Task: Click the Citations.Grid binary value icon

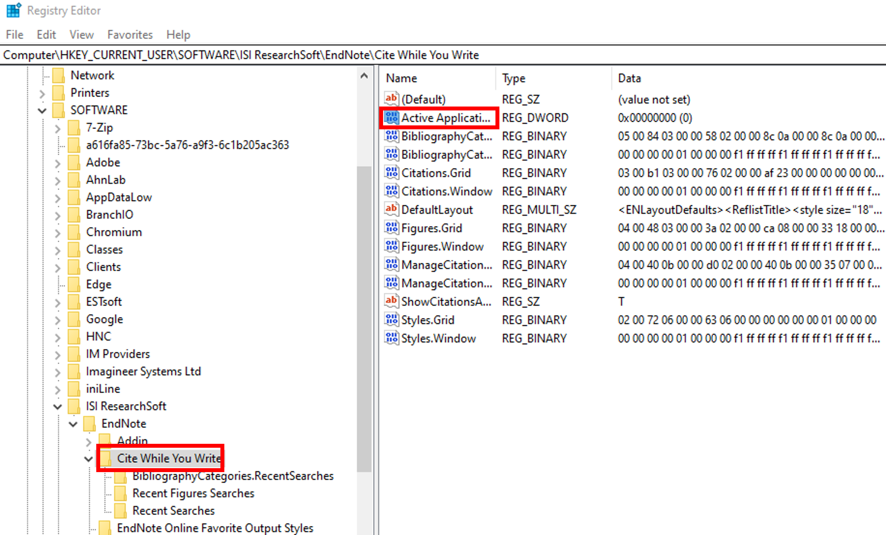Action: click(x=392, y=172)
